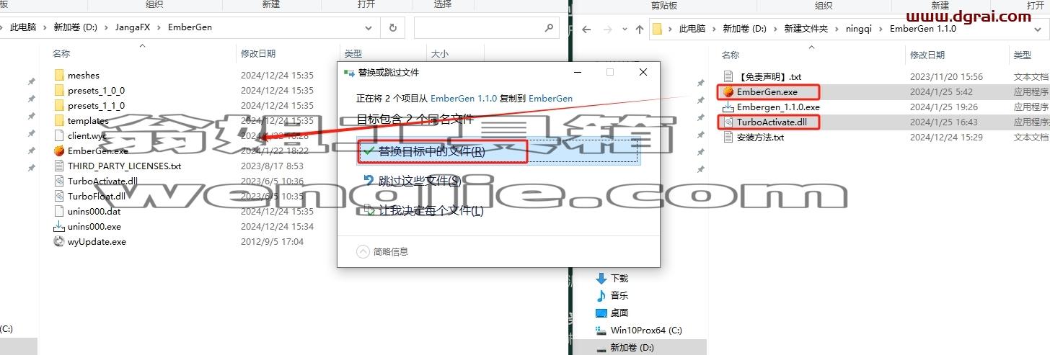The width and height of the screenshot is (1050, 355).
Task: Open 桌面 in the navigation pane
Action: 619,313
